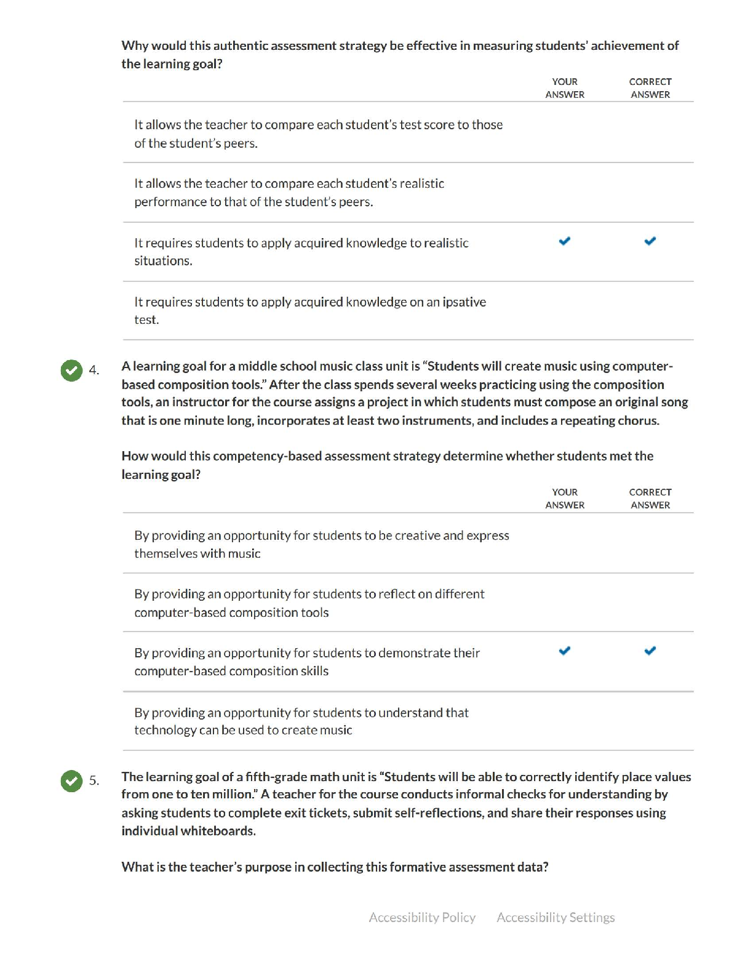Select 'compare each student's realistic performance' answer option
This screenshot has height=975, width=753.
click(x=289, y=192)
